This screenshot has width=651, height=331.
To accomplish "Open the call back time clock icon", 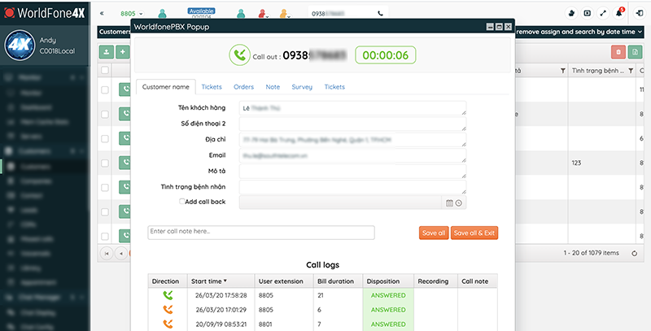I will [x=458, y=203].
